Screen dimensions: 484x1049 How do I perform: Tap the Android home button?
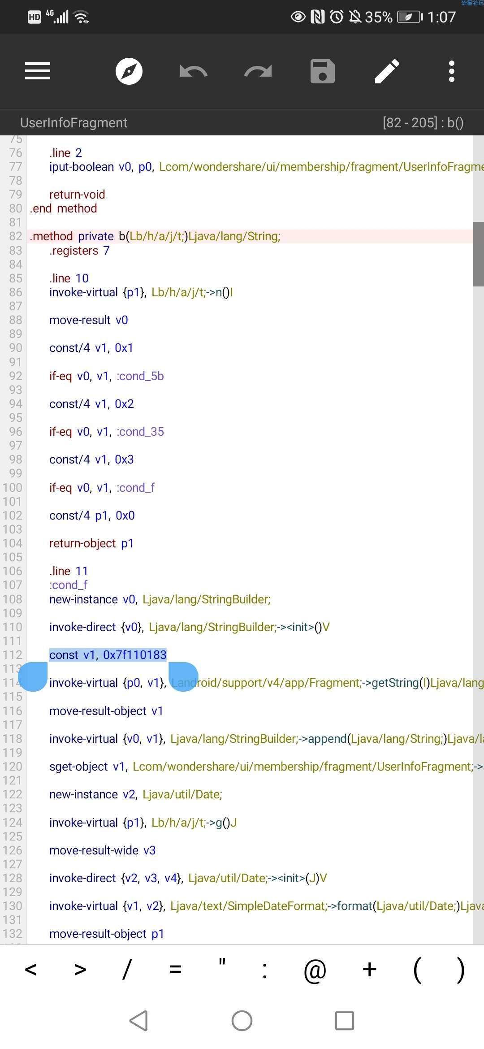click(x=242, y=1021)
